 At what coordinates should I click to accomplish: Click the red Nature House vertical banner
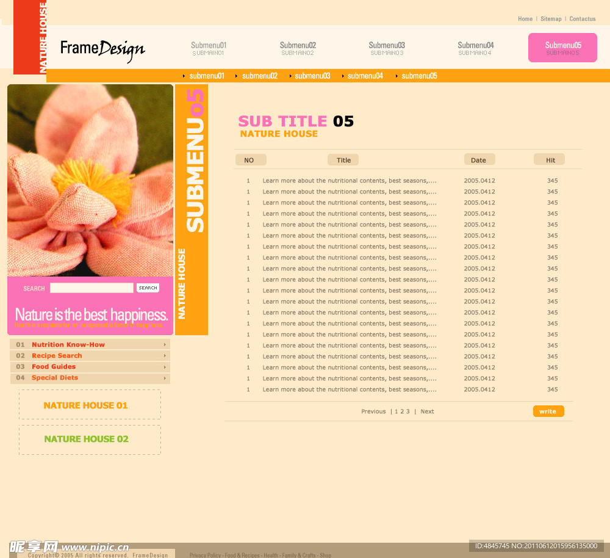pos(30,37)
